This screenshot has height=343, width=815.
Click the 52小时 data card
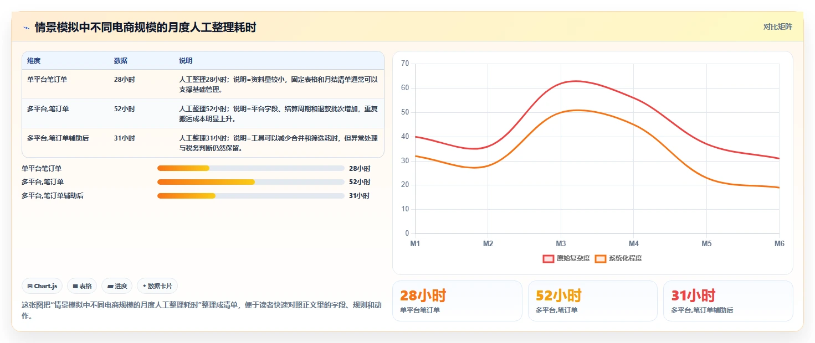593,301
